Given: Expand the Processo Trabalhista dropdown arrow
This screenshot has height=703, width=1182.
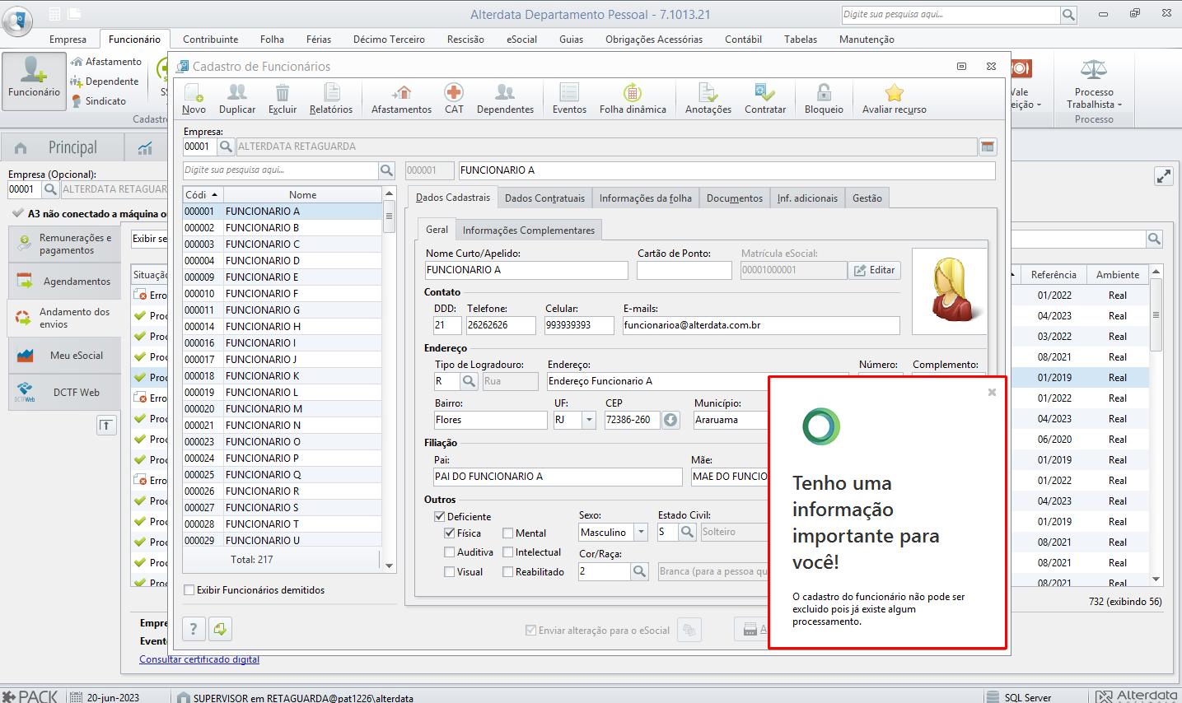Looking at the screenshot, I should tap(1120, 105).
